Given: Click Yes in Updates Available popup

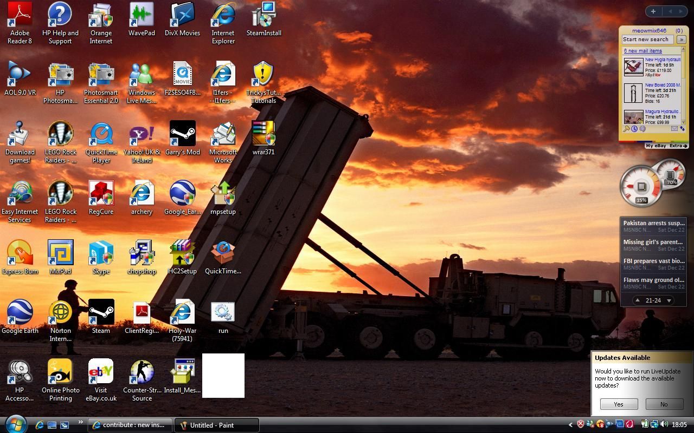Looking at the screenshot, I should tap(619, 404).
